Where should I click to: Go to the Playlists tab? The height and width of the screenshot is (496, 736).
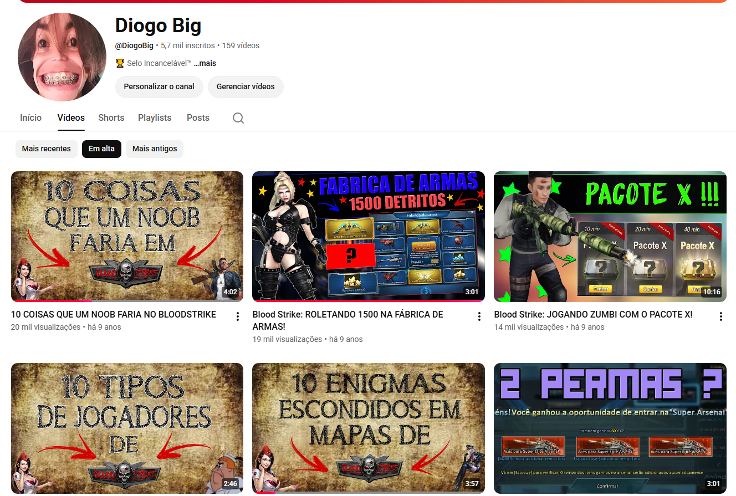155,117
